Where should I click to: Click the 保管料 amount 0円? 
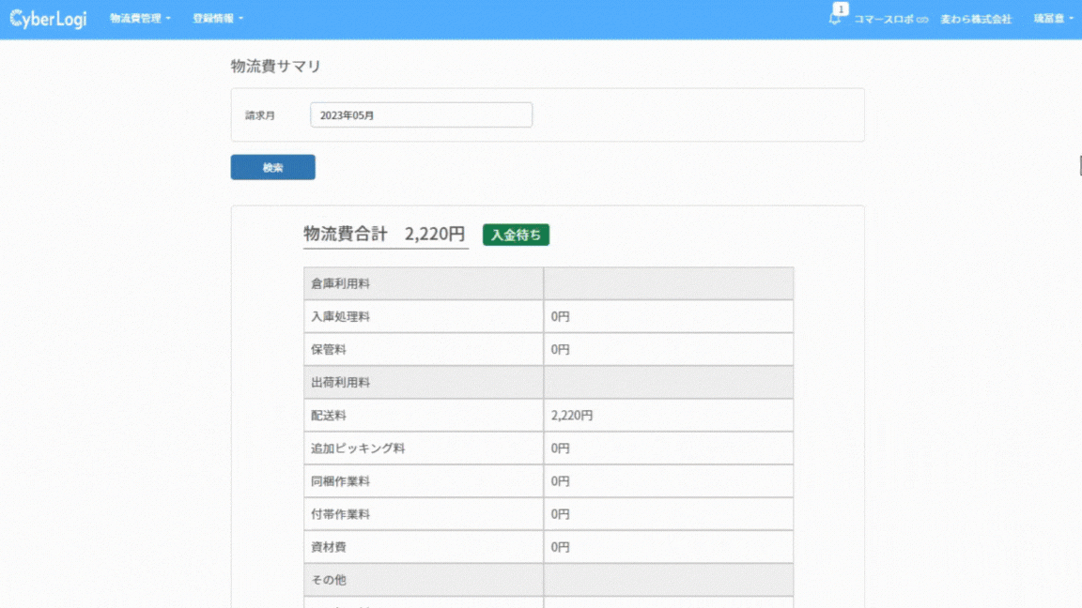(561, 349)
